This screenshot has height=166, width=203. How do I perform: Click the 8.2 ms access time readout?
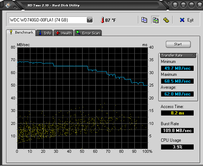tap(177, 113)
